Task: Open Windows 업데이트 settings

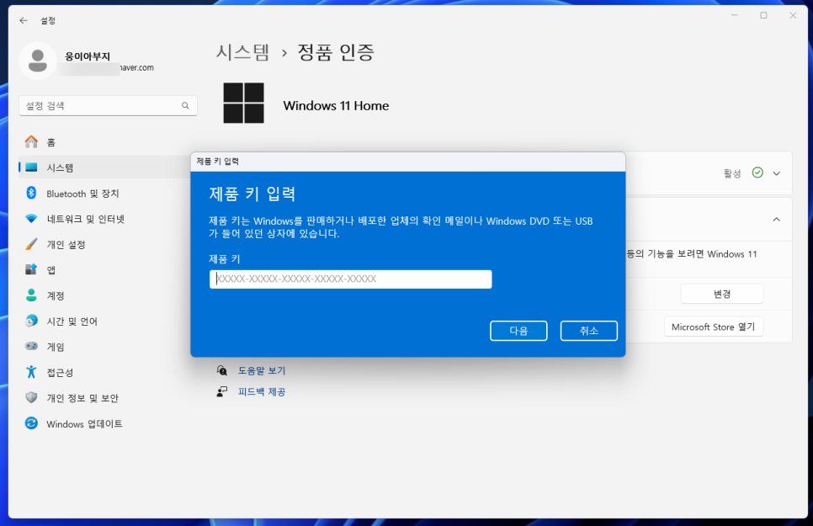Action: click(108, 423)
